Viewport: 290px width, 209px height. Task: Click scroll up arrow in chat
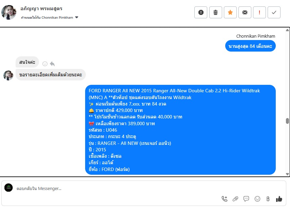tap(287, 30)
